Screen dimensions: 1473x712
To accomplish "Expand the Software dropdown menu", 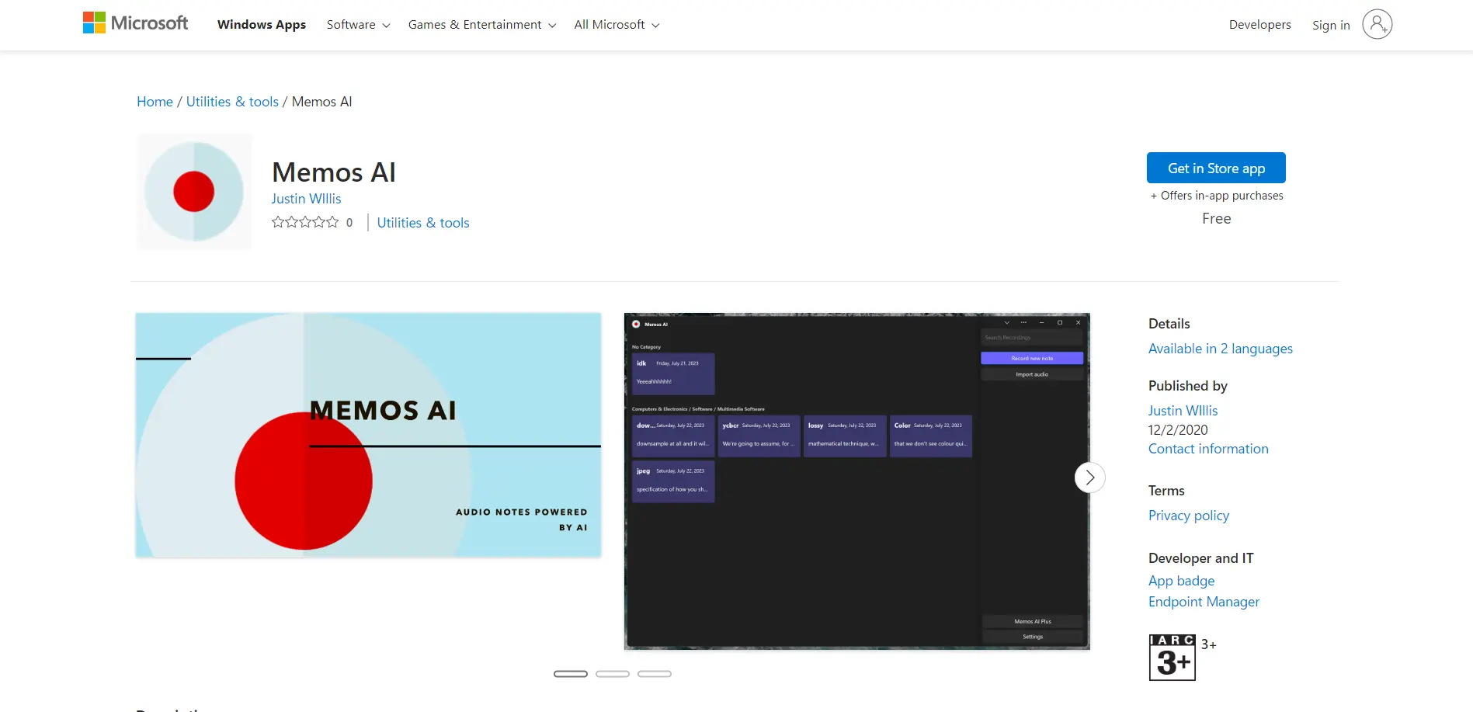I will 358,25.
